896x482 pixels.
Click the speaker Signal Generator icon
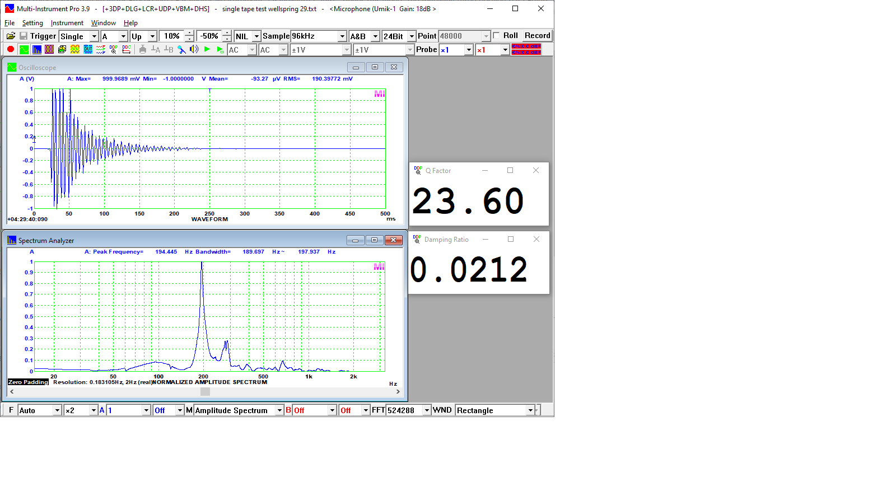click(x=194, y=50)
